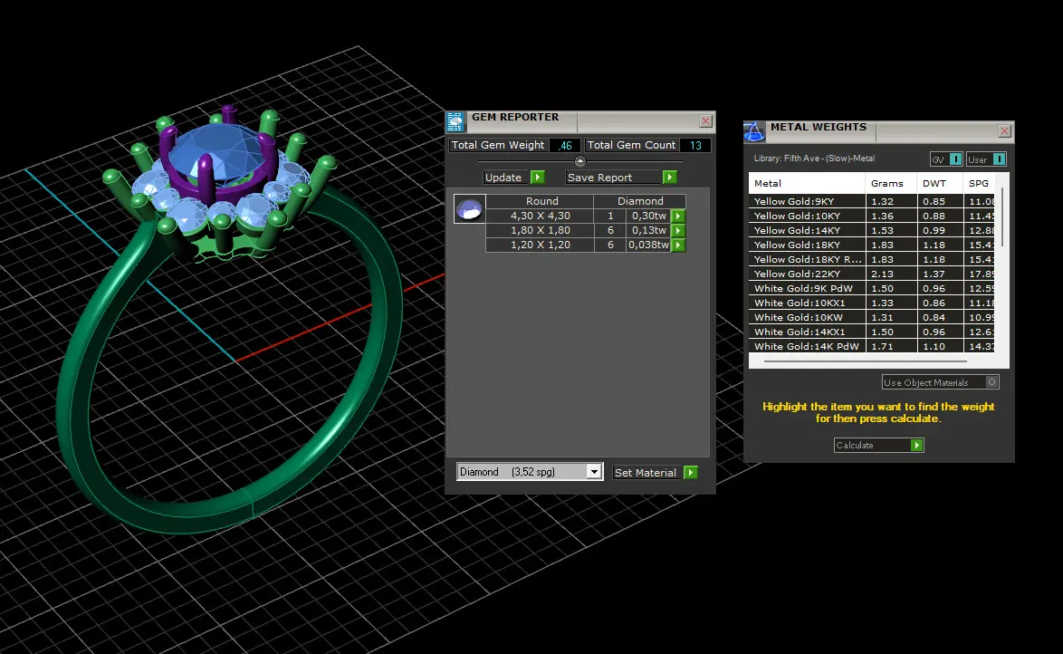1063x654 pixels.
Task: Click the Update button
Action: tap(506, 177)
